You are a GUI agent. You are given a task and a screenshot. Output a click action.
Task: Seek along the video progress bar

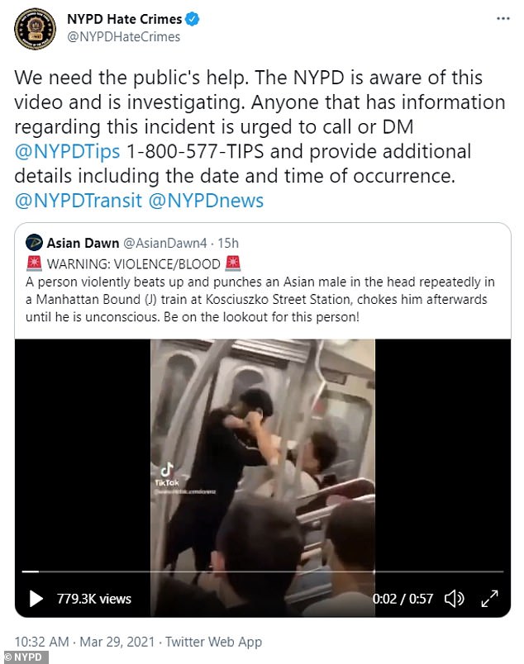(263, 572)
